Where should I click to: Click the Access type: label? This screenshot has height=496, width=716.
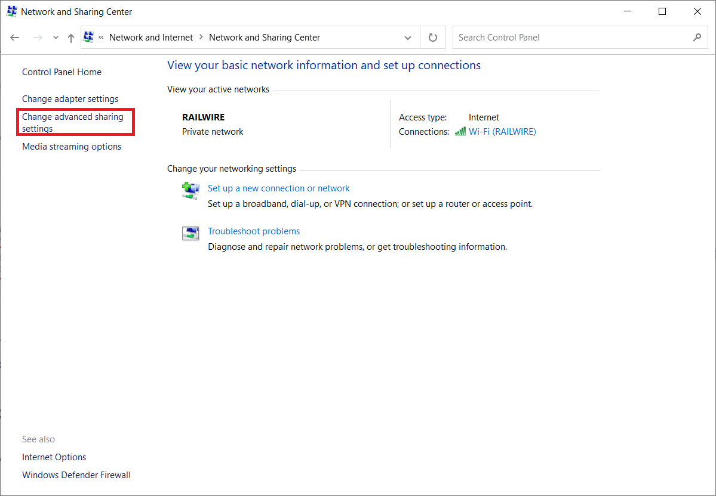(x=423, y=117)
